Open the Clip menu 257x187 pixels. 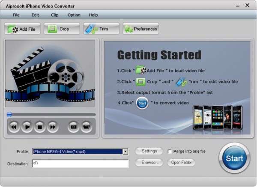pos(54,15)
